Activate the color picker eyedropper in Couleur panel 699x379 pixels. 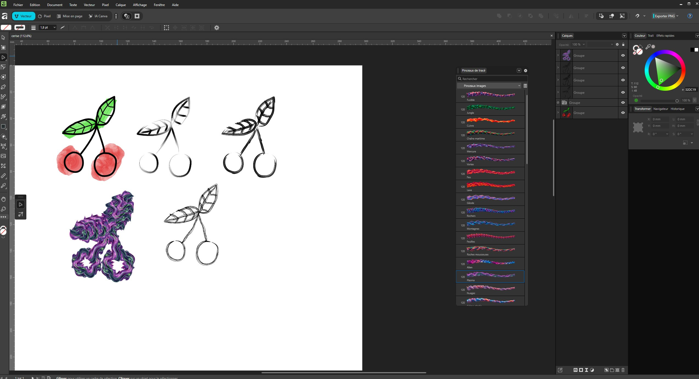648,47
